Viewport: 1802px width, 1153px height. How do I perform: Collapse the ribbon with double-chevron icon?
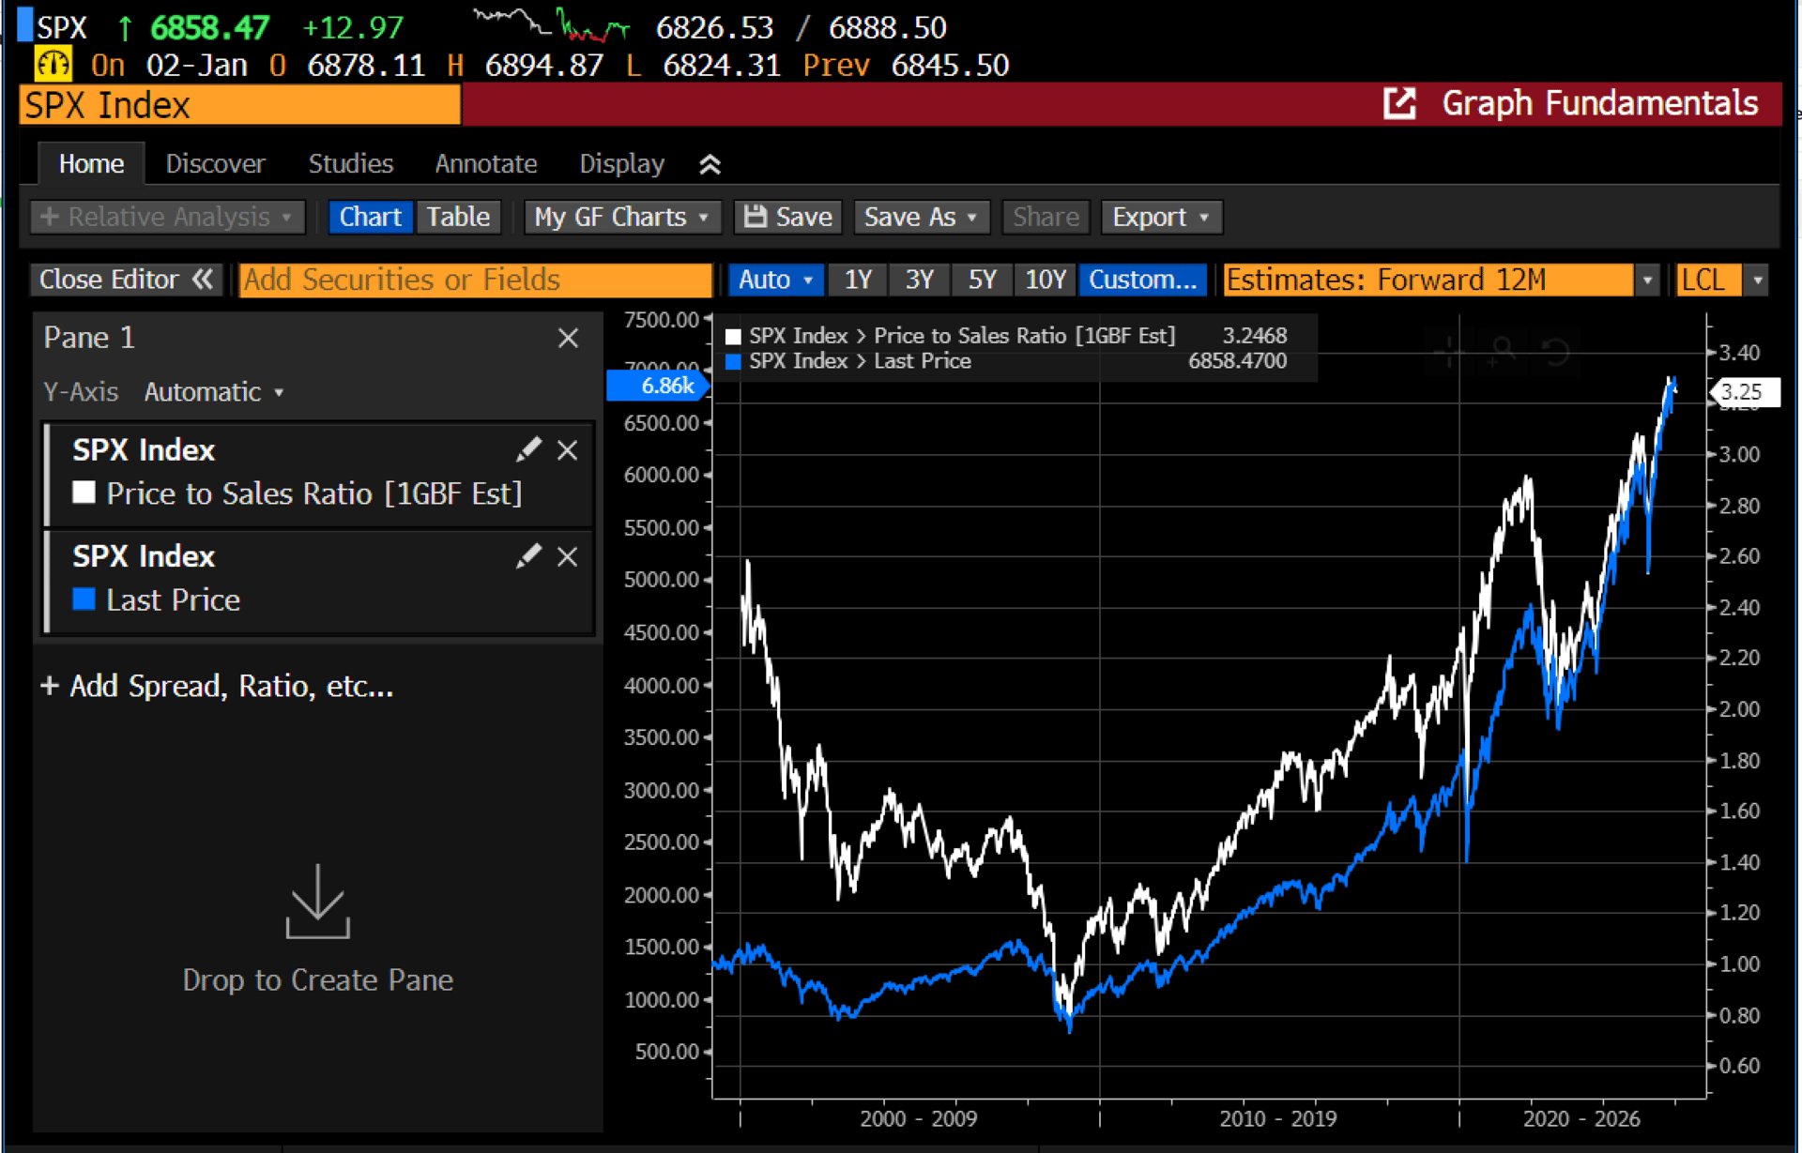pyautogui.click(x=710, y=164)
